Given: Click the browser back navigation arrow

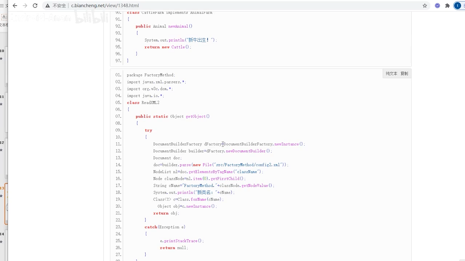Looking at the screenshot, I should tap(15, 5).
